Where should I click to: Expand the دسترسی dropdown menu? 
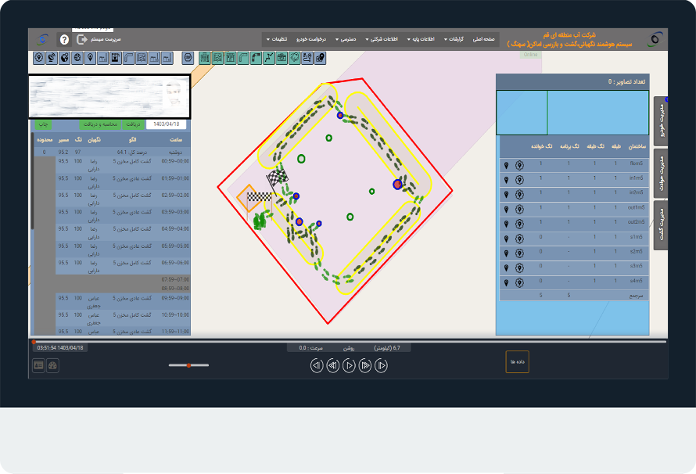(x=346, y=39)
